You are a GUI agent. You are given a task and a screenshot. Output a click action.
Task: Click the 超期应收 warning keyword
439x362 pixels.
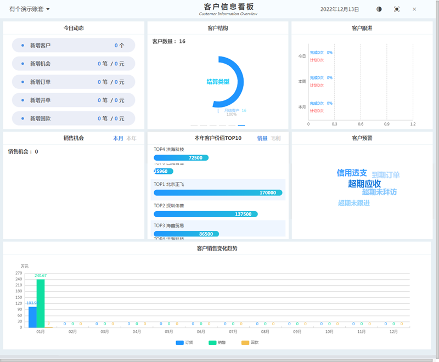[364, 184]
